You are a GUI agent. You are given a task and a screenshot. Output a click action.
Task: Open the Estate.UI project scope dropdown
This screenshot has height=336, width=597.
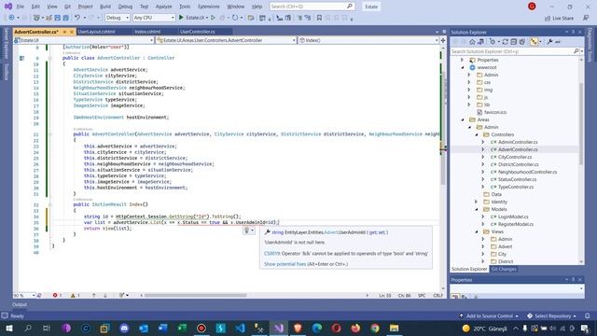[83, 40]
